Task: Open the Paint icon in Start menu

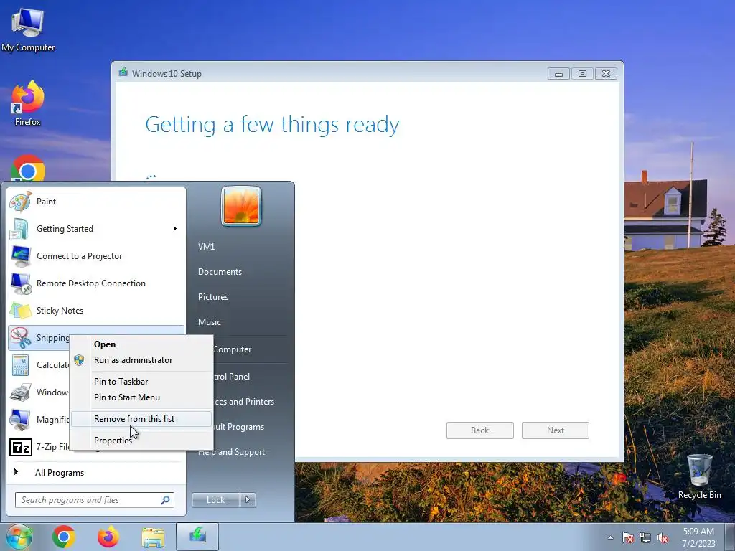Action: coord(21,202)
